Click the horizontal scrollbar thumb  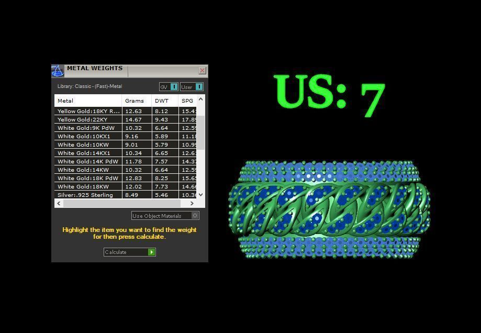[122, 203]
